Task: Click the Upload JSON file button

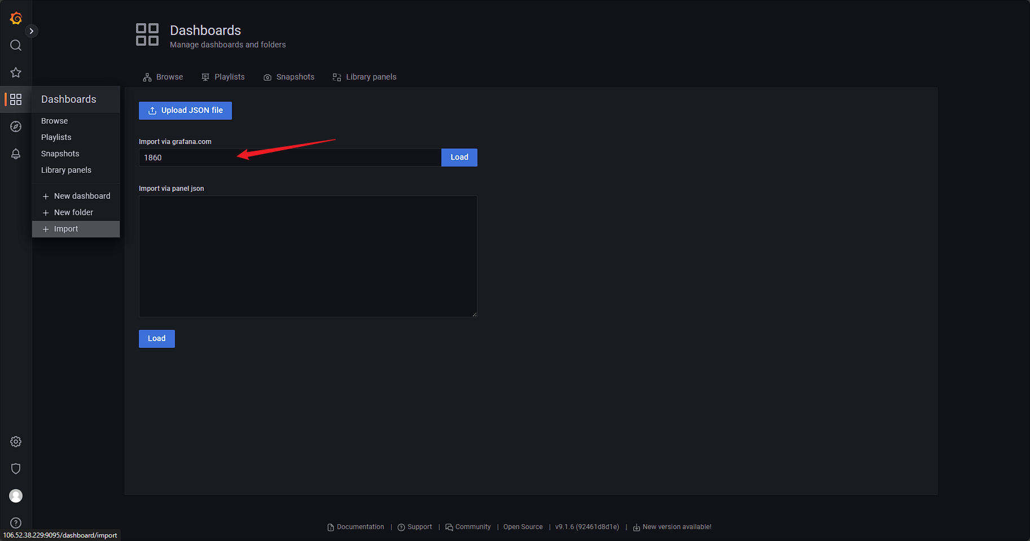Action: (185, 111)
